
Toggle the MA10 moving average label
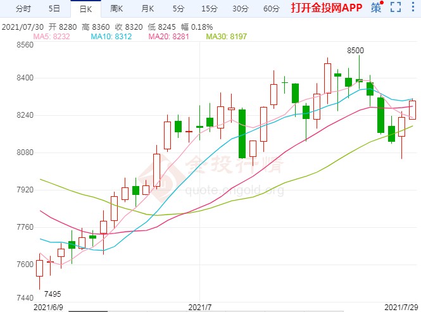pyautogui.click(x=111, y=37)
